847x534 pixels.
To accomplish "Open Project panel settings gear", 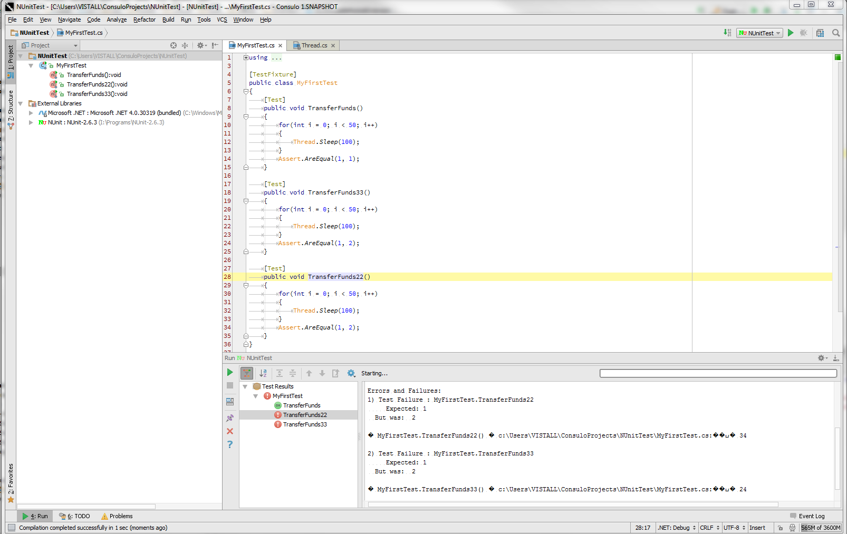I will pos(201,45).
